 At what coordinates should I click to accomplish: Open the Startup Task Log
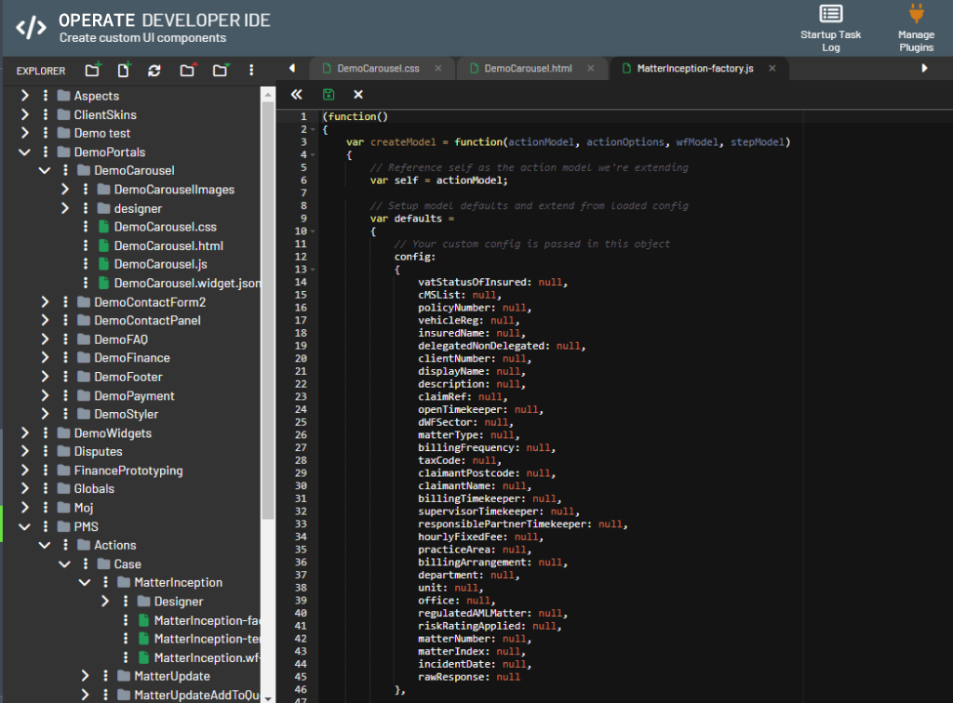click(830, 27)
